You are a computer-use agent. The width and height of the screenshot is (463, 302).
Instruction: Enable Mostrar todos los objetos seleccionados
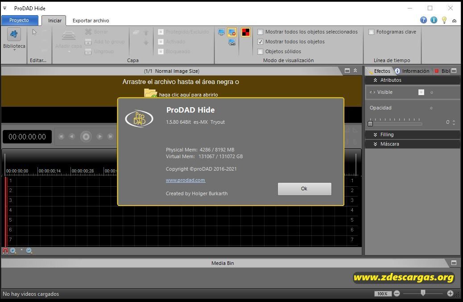260,32
